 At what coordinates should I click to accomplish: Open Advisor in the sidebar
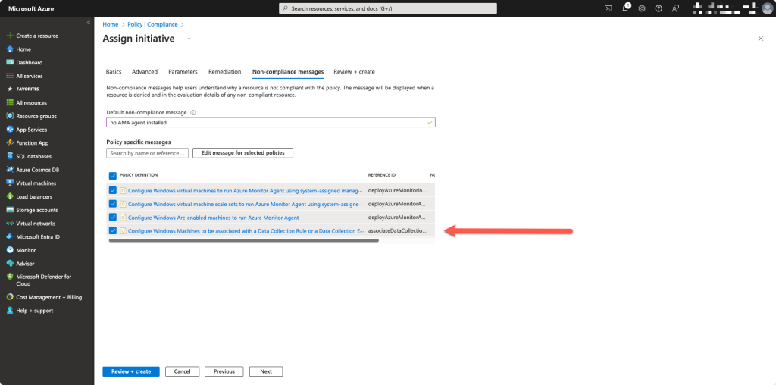(x=25, y=263)
